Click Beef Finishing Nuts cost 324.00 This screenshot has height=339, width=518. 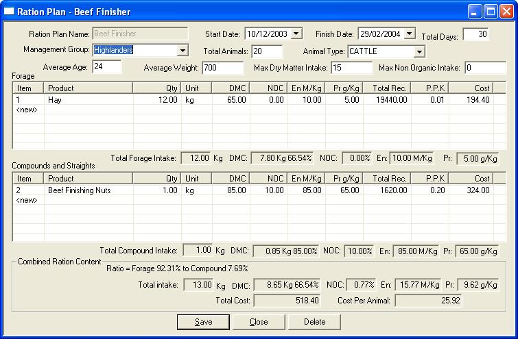coord(471,190)
